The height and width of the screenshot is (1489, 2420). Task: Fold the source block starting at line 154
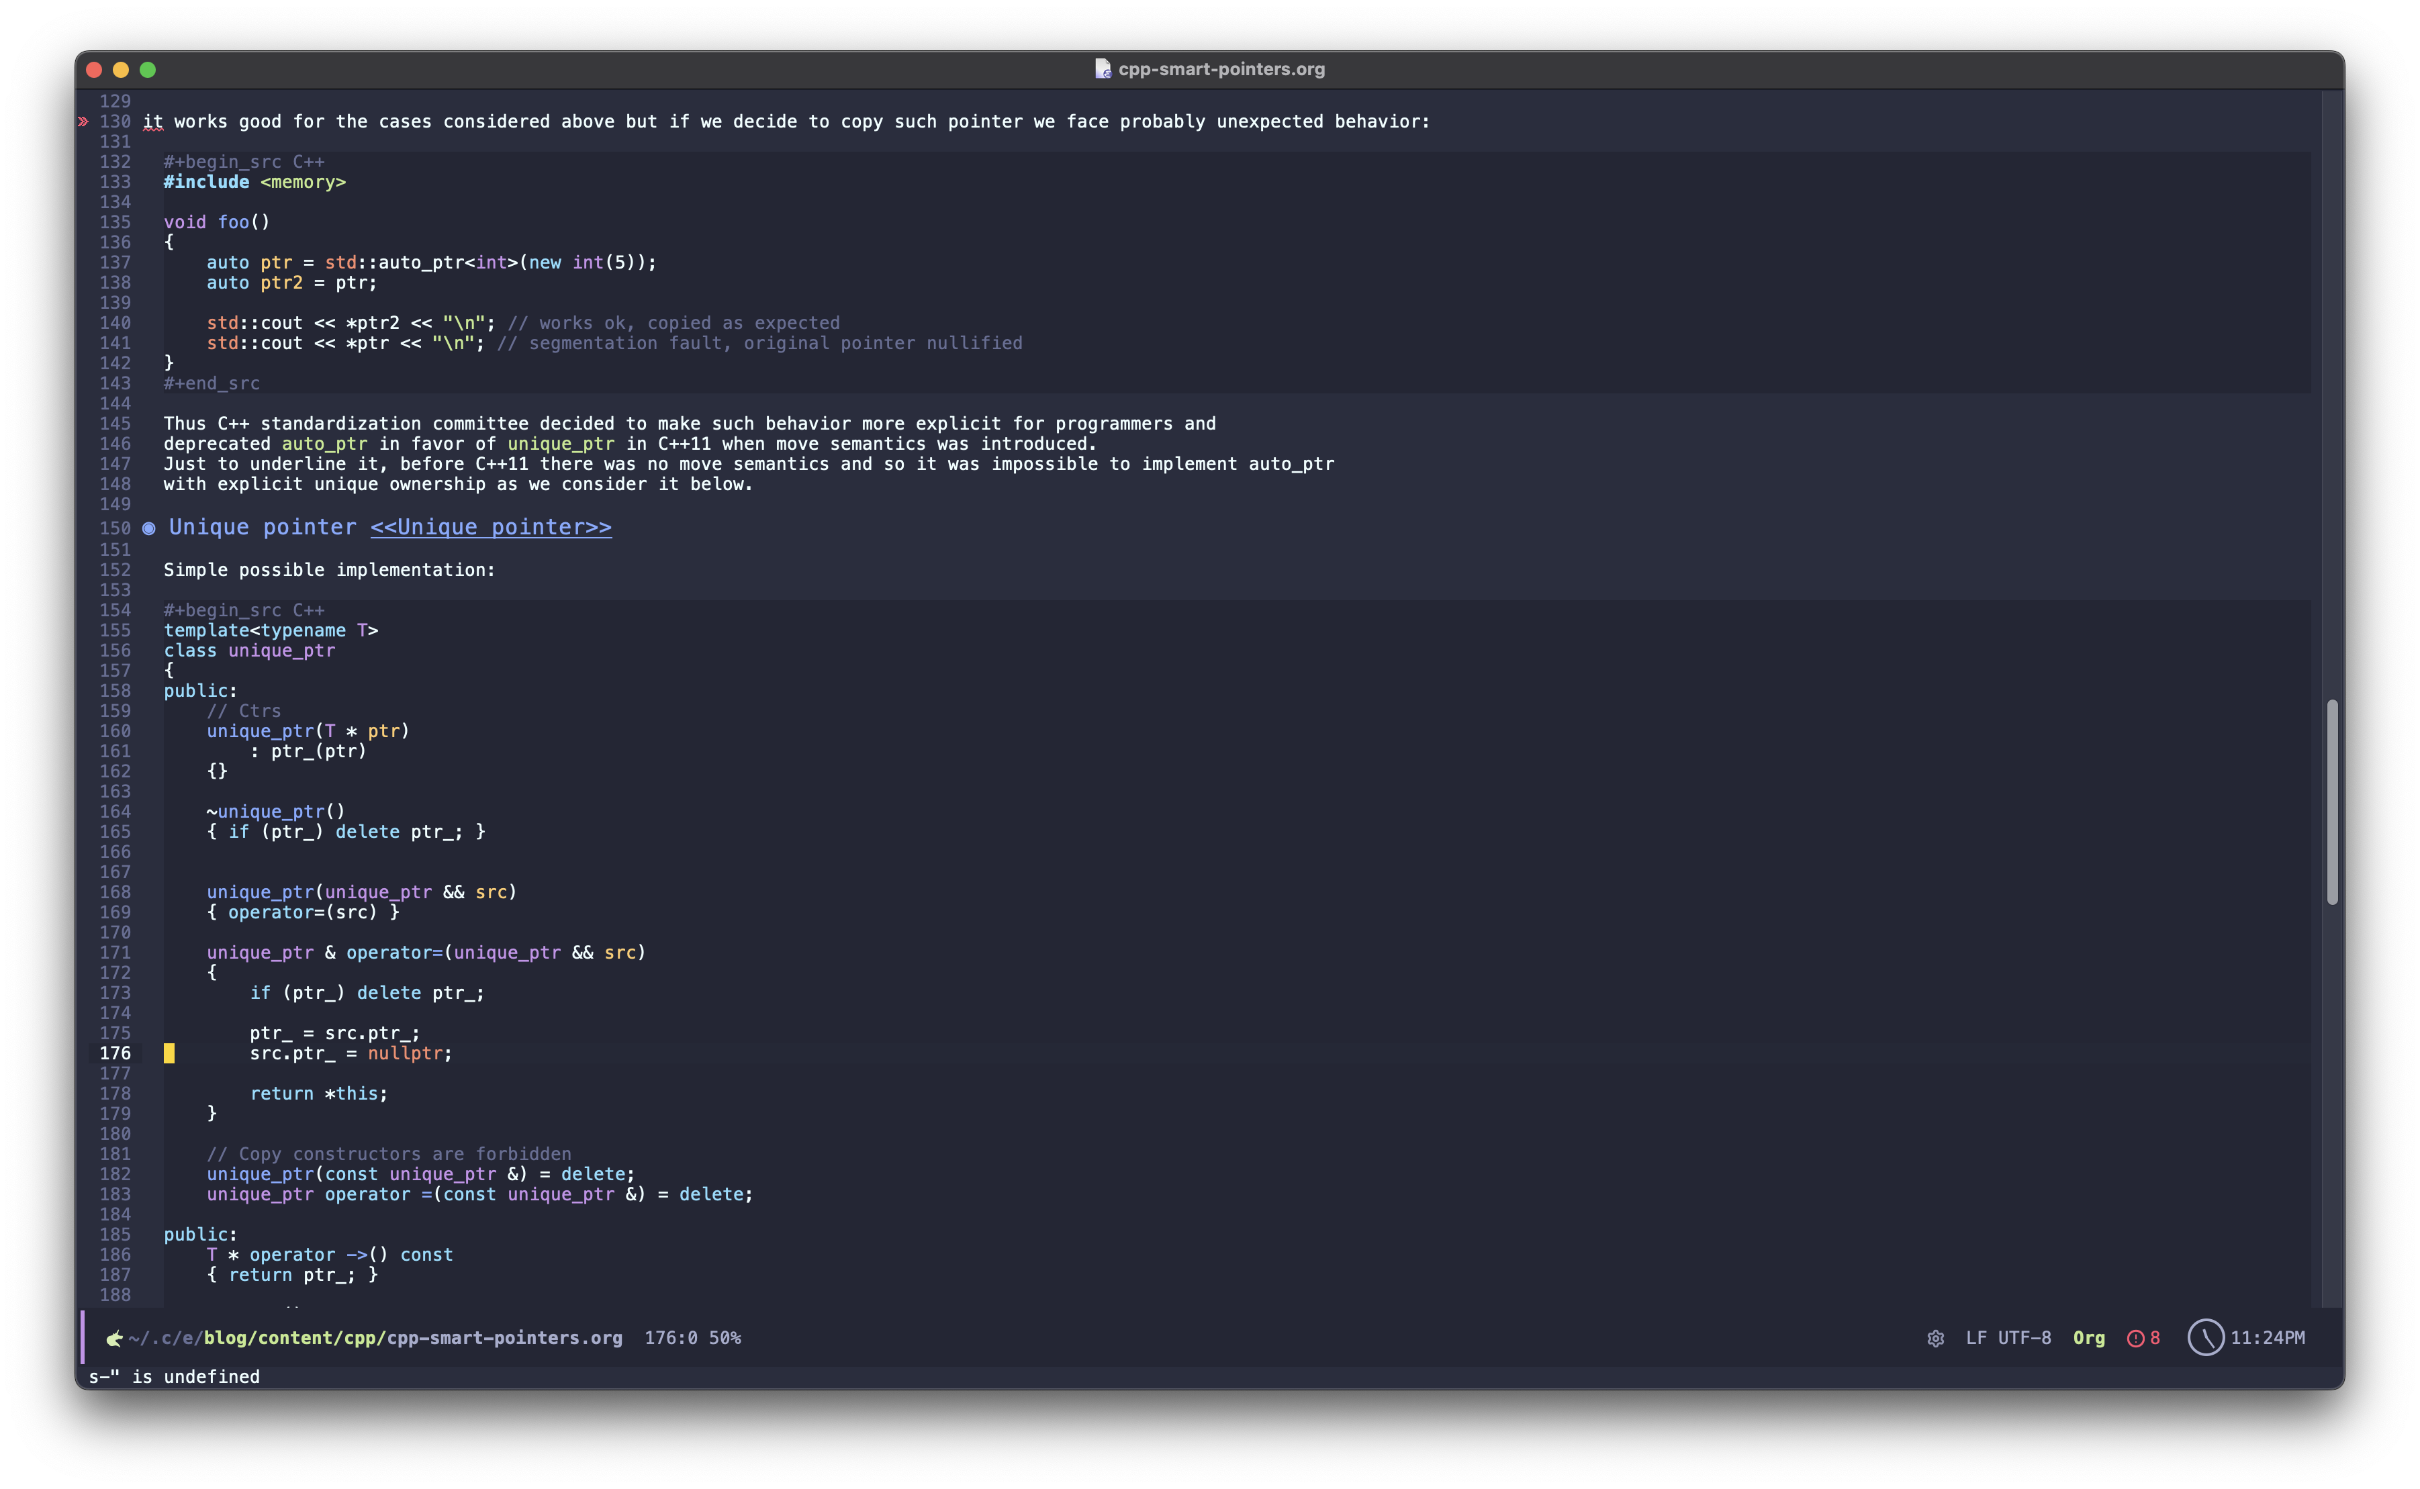click(243, 610)
